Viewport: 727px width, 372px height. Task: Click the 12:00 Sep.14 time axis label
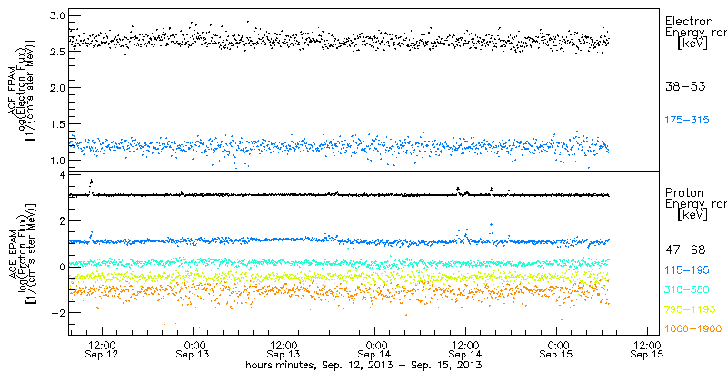coord(465,350)
